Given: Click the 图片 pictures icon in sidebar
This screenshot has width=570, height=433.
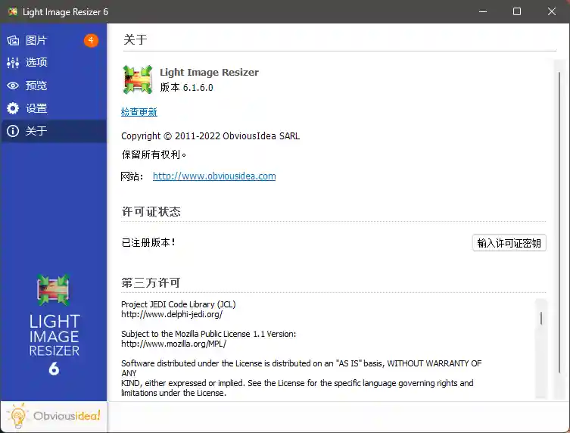Looking at the screenshot, I should pyautogui.click(x=13, y=40).
